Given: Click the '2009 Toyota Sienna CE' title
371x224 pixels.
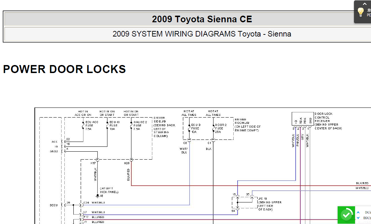Looking at the screenshot, I should (202, 19).
